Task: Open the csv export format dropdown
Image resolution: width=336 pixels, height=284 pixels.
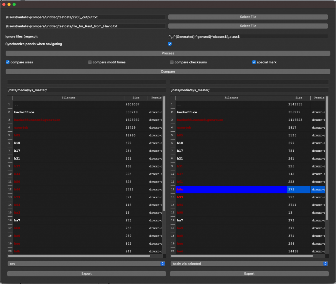Action: [86, 263]
